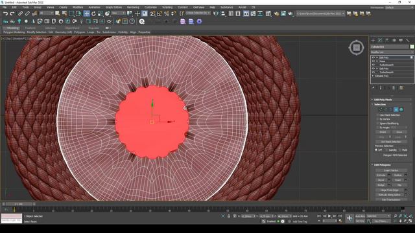415x233 pixels.
Task: Enable the By Angle checkbox
Action: [x=377, y=128]
